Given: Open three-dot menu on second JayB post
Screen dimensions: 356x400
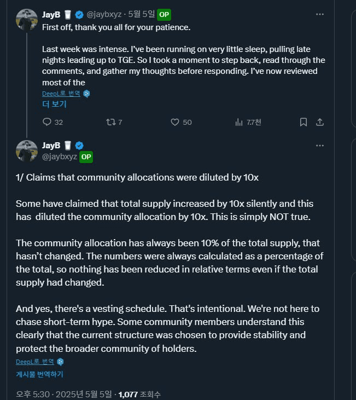Looking at the screenshot, I should (320, 146).
